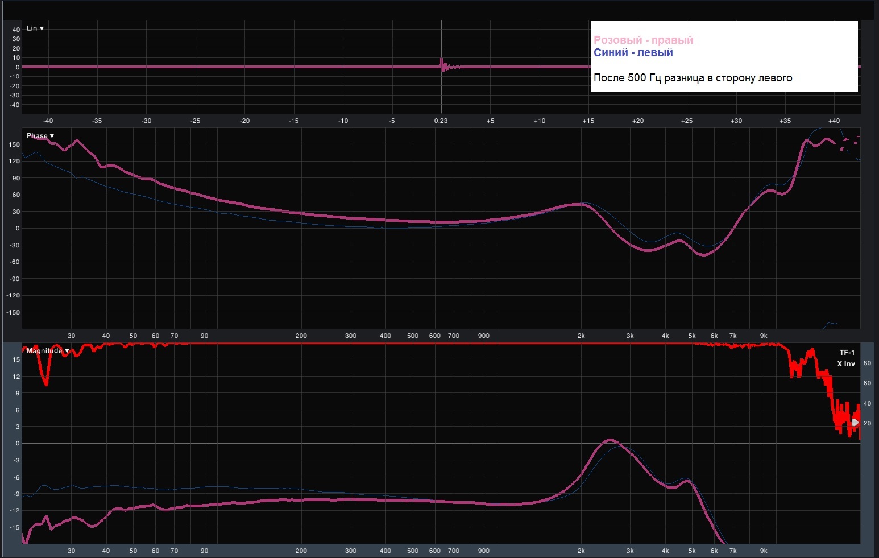The image size is (879, 558).
Task: Click the 15 label on the Magnitude dB axis
Action: coord(16,359)
